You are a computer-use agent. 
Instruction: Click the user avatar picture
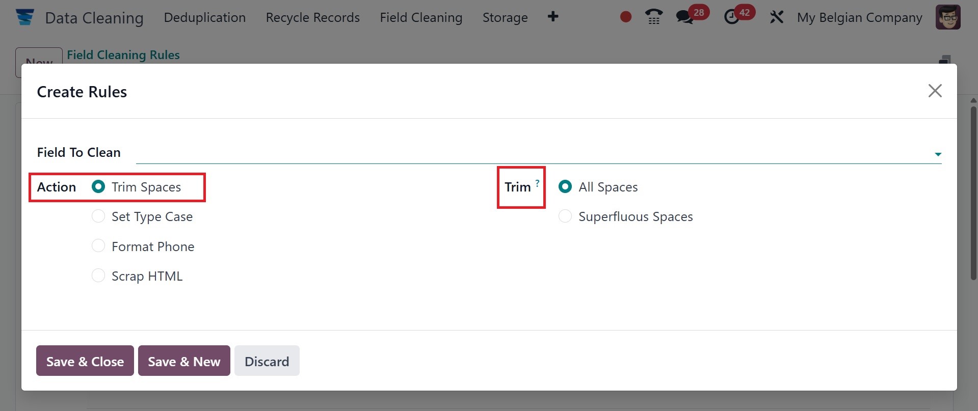point(948,17)
